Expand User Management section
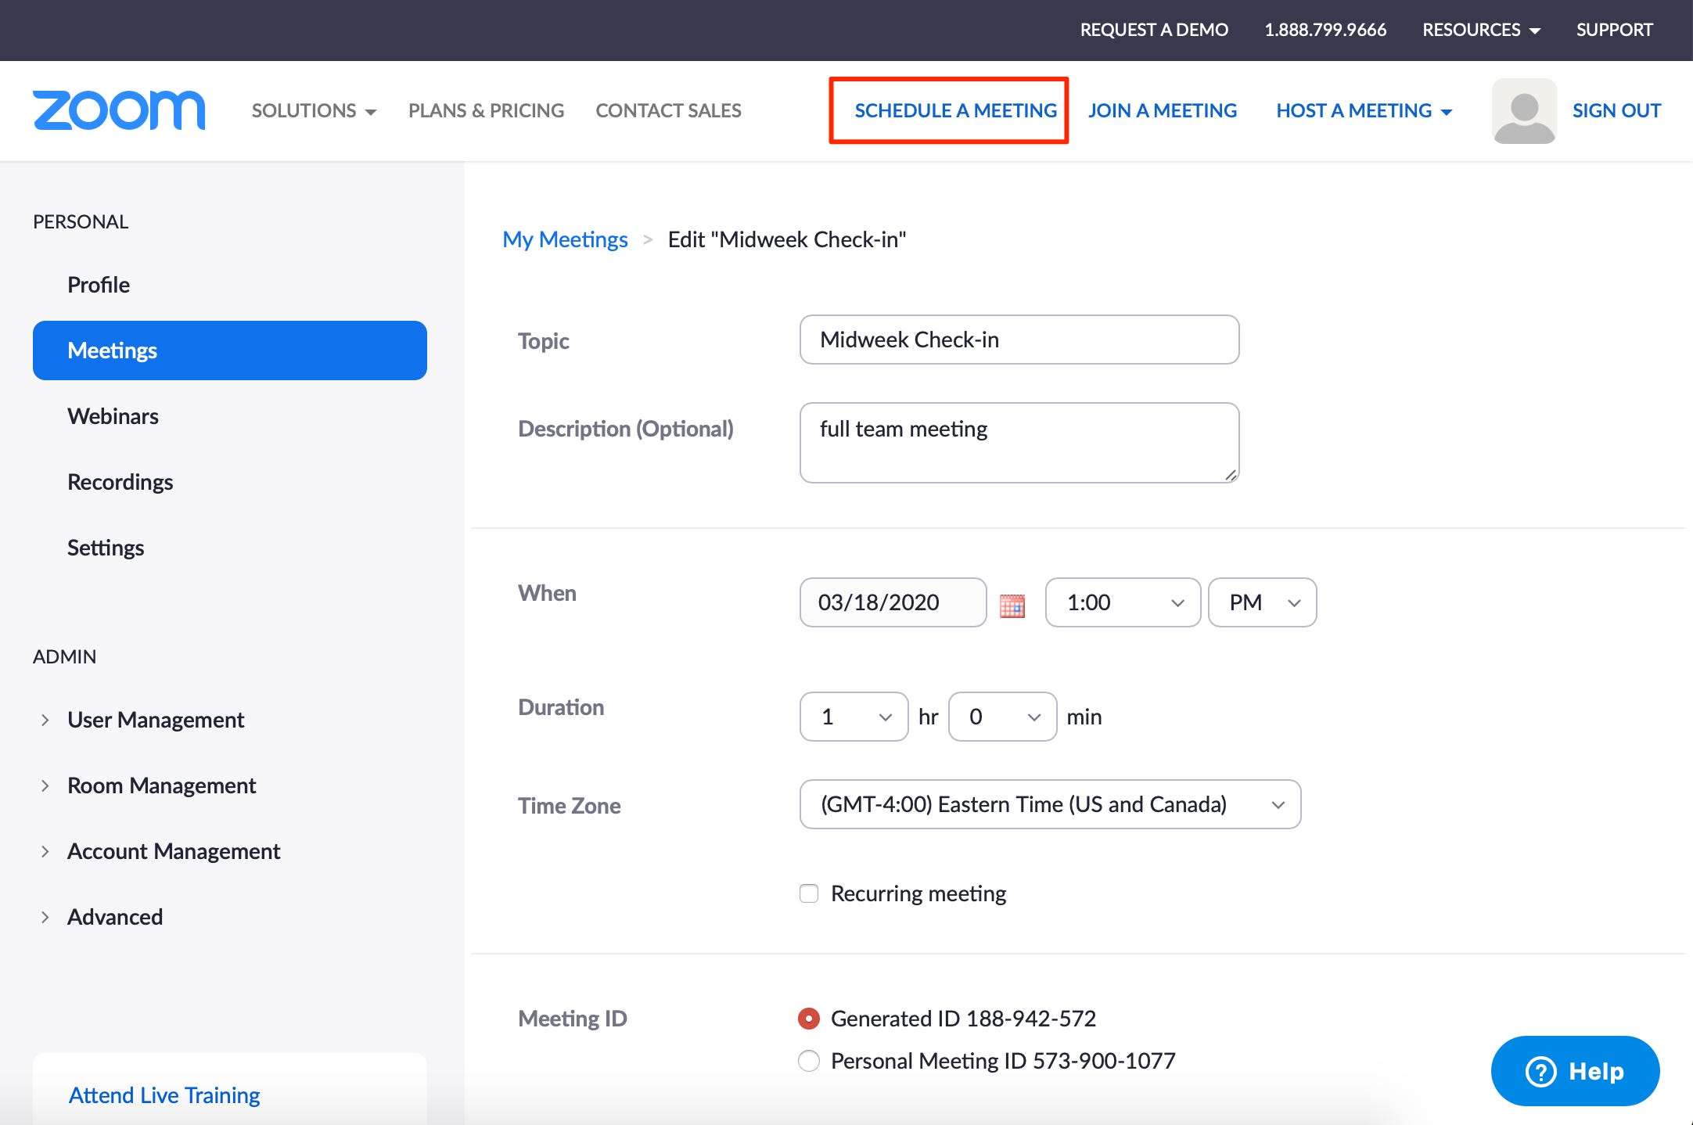Viewport: 1693px width, 1125px height. point(45,720)
